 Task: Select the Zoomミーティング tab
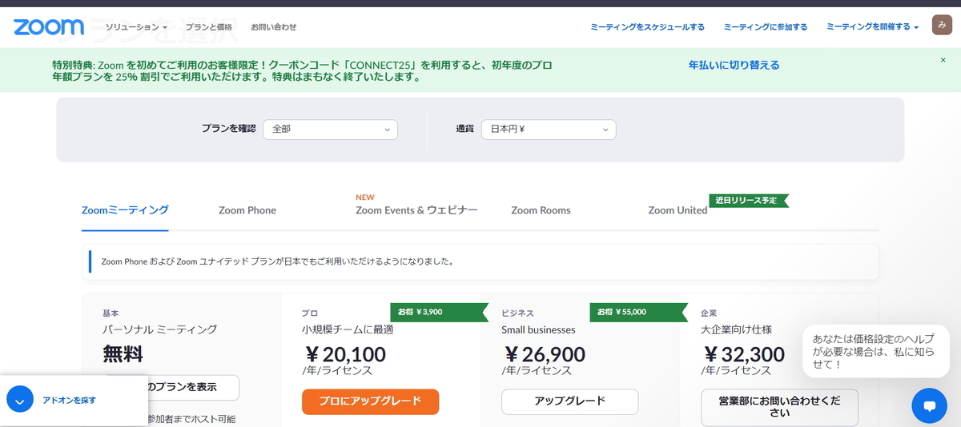(x=125, y=210)
